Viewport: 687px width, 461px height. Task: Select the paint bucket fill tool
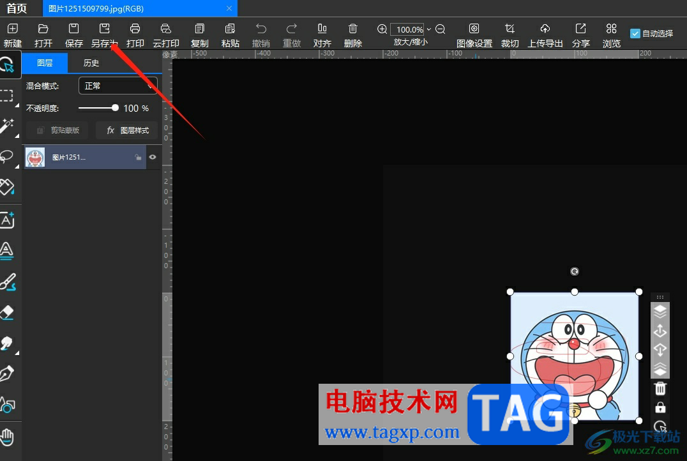(x=7, y=187)
